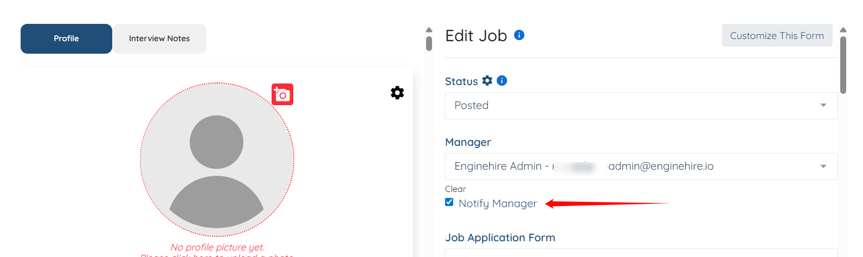Image resolution: width=863 pixels, height=257 pixels.
Task: Click the left panel scroll up arrow
Action: [429, 30]
